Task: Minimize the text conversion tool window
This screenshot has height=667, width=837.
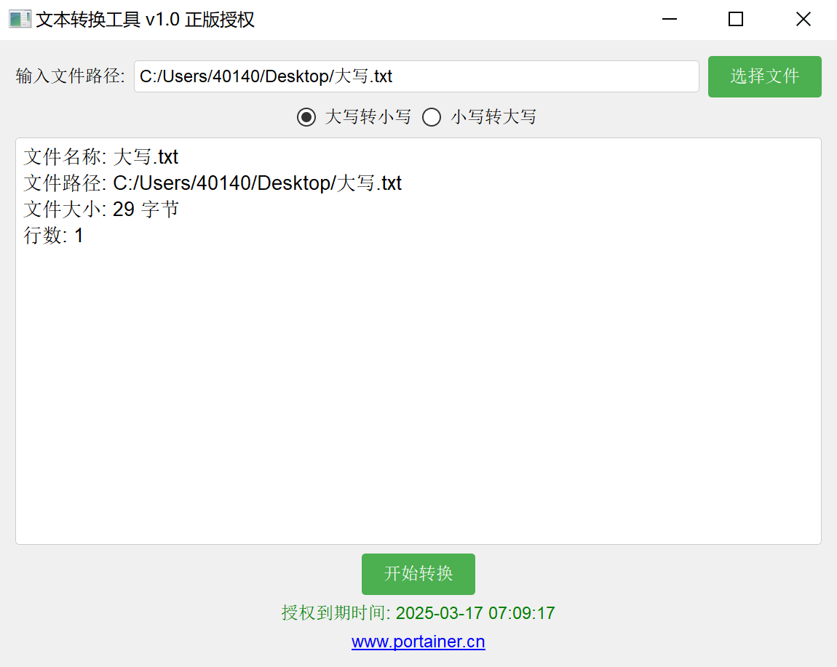Action: tap(670, 19)
